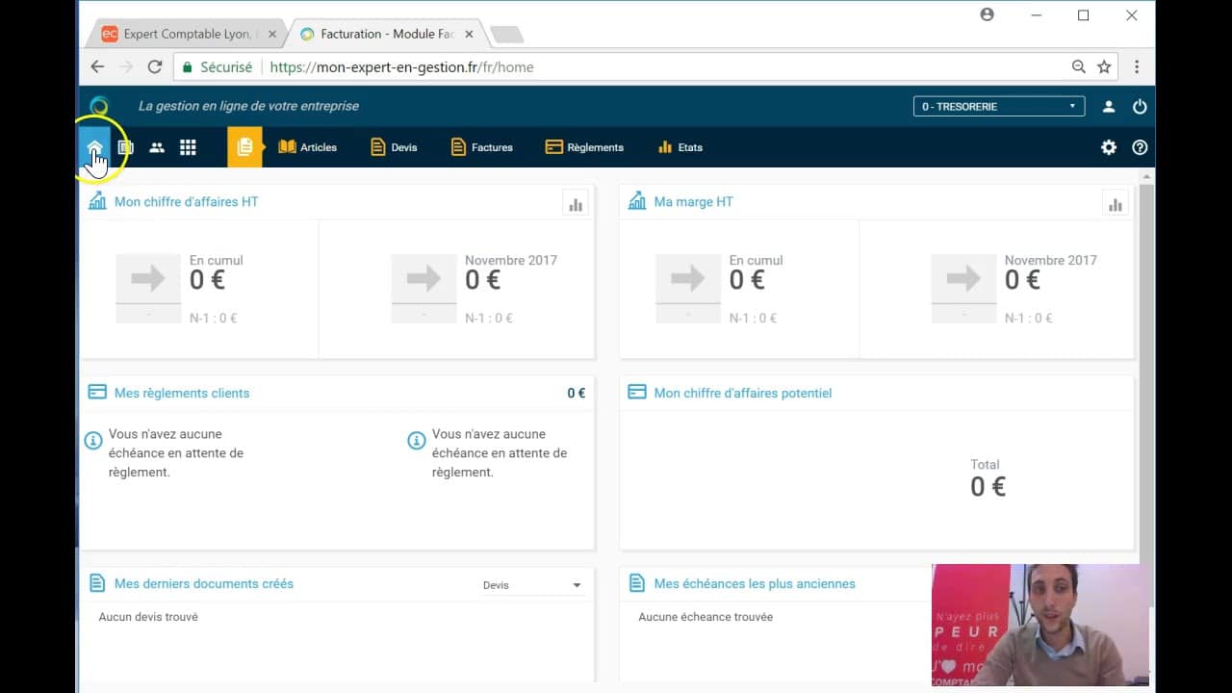This screenshot has width=1232, height=693.
Task: Open the Factures menu item
Action: point(481,146)
